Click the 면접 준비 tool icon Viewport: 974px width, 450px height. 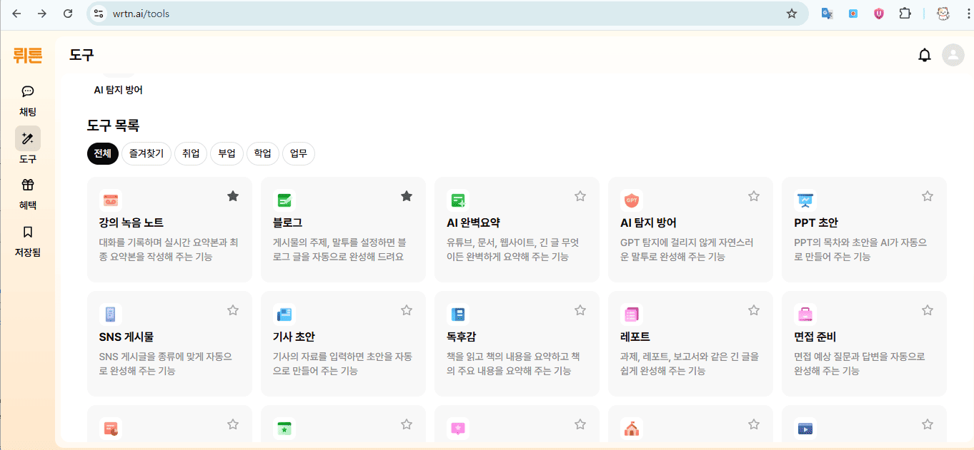pyautogui.click(x=806, y=315)
